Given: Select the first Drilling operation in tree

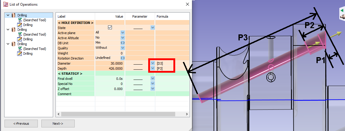Looking at the screenshot, I should (22, 15).
